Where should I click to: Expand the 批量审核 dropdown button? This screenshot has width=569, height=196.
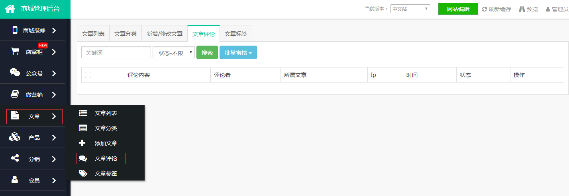pos(238,53)
